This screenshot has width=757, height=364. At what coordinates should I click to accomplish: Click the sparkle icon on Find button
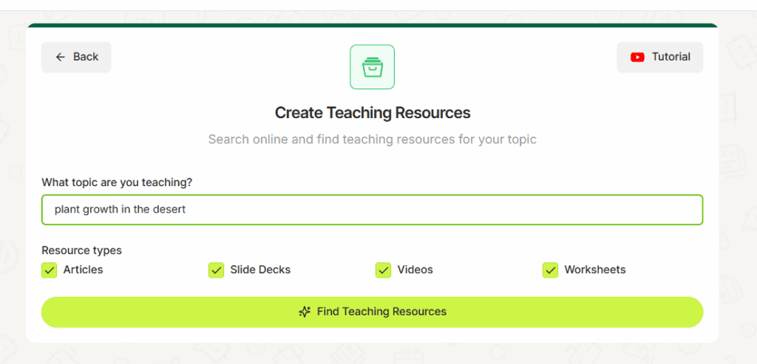[304, 312]
